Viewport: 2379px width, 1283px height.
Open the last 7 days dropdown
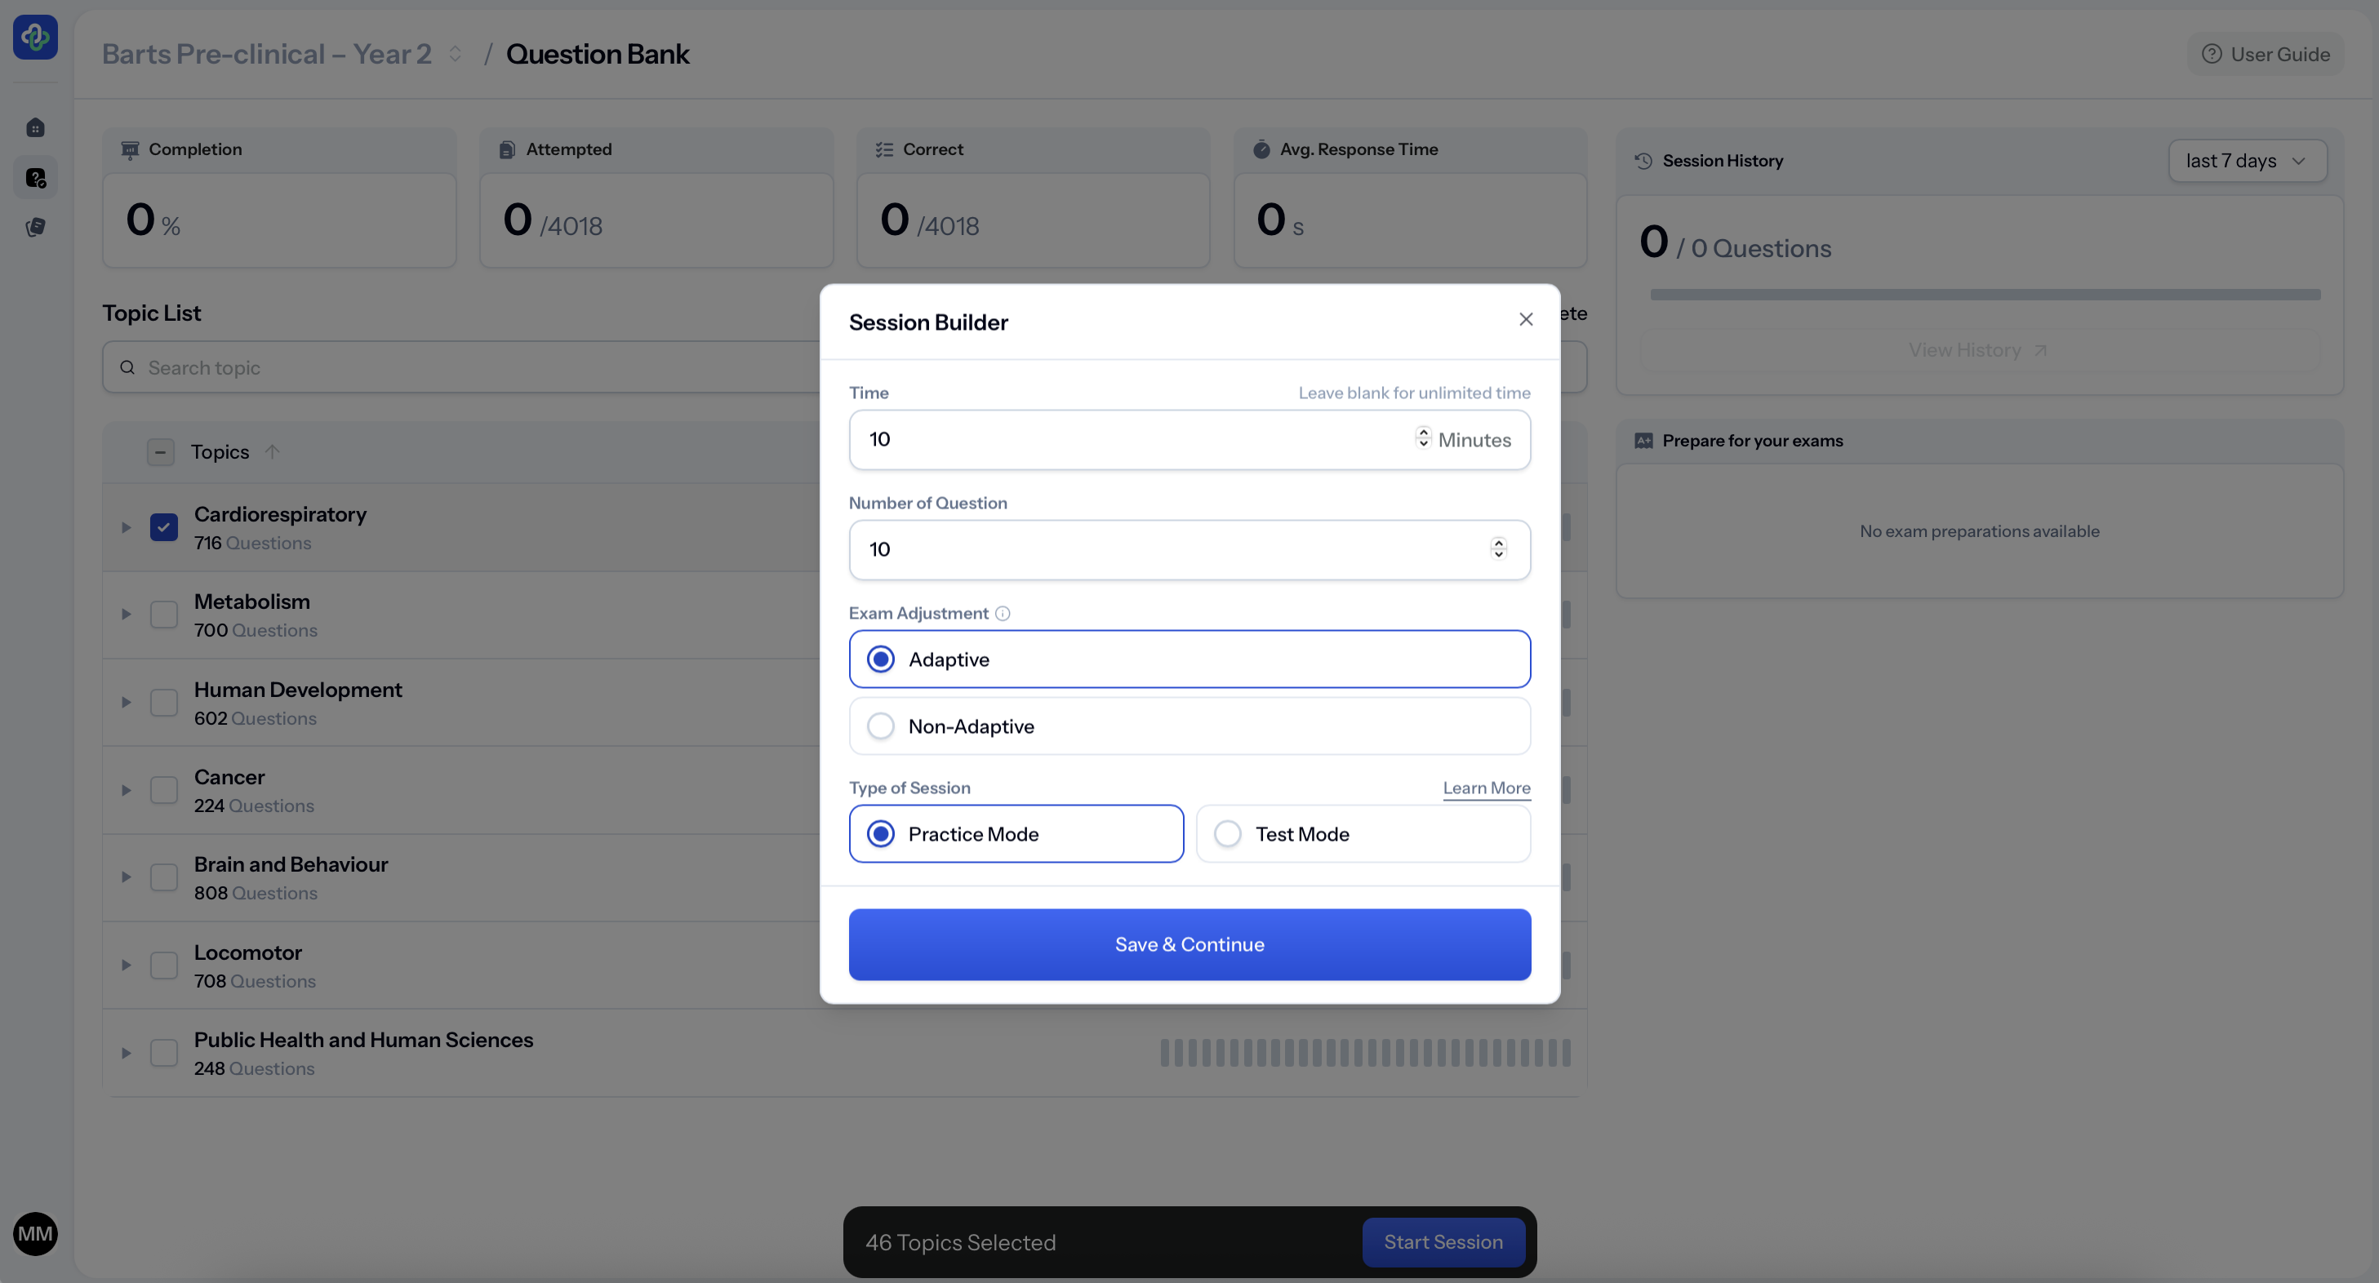pyautogui.click(x=2246, y=161)
